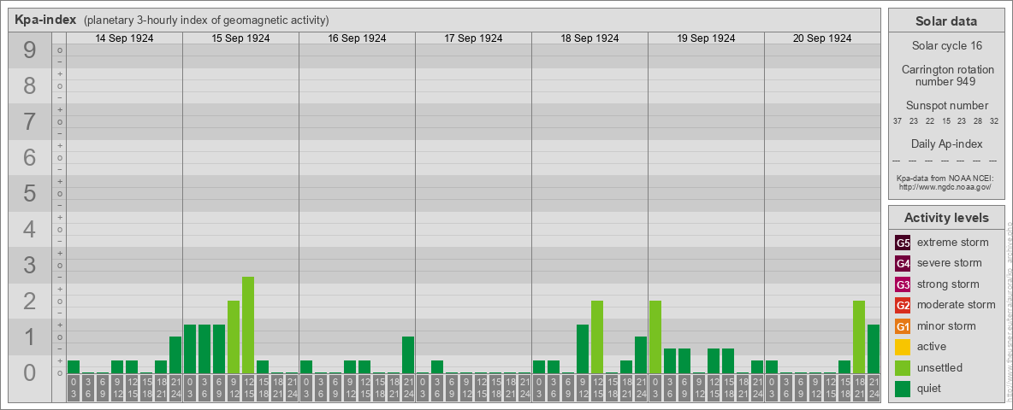Select the dark green quiet swatch
The height and width of the screenshot is (410, 1013).
pyautogui.click(x=903, y=388)
